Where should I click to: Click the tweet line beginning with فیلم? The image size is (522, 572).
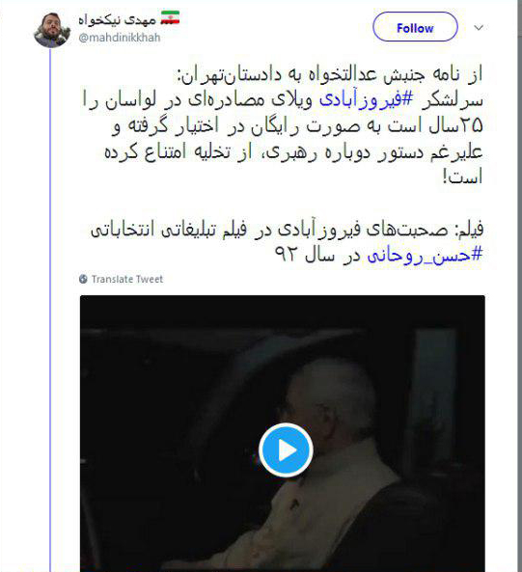[x=288, y=230]
